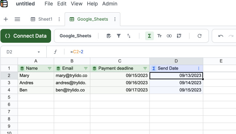Click the 09/15/2023 payment deadline cell
This screenshot has width=236, height=134.
120,76
